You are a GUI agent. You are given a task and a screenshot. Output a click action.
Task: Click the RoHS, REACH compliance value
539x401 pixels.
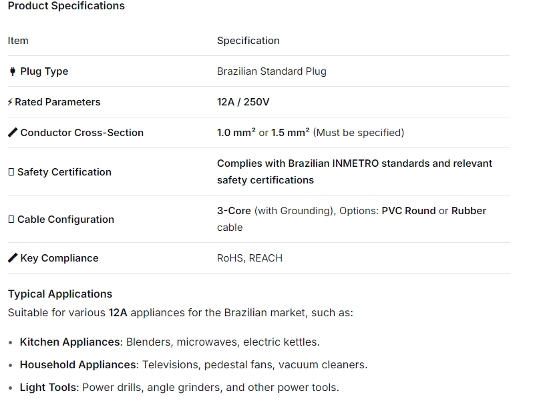coord(249,258)
